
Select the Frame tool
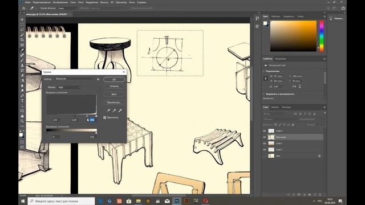(x=22, y=45)
